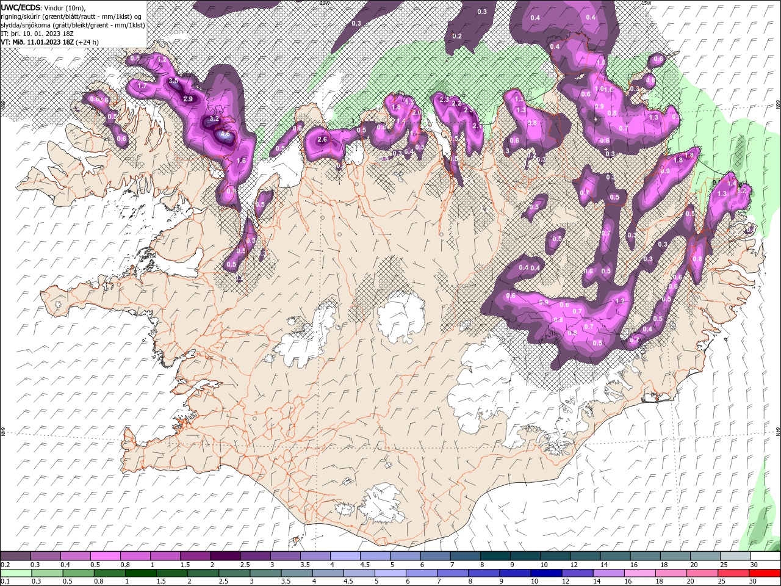Image resolution: width=781 pixels, height=586 pixels.
Task: Click the 3.5 value label in Westfjords
Action: coord(173,81)
